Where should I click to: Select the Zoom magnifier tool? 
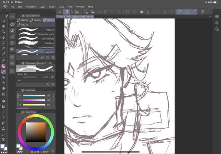point(3,21)
